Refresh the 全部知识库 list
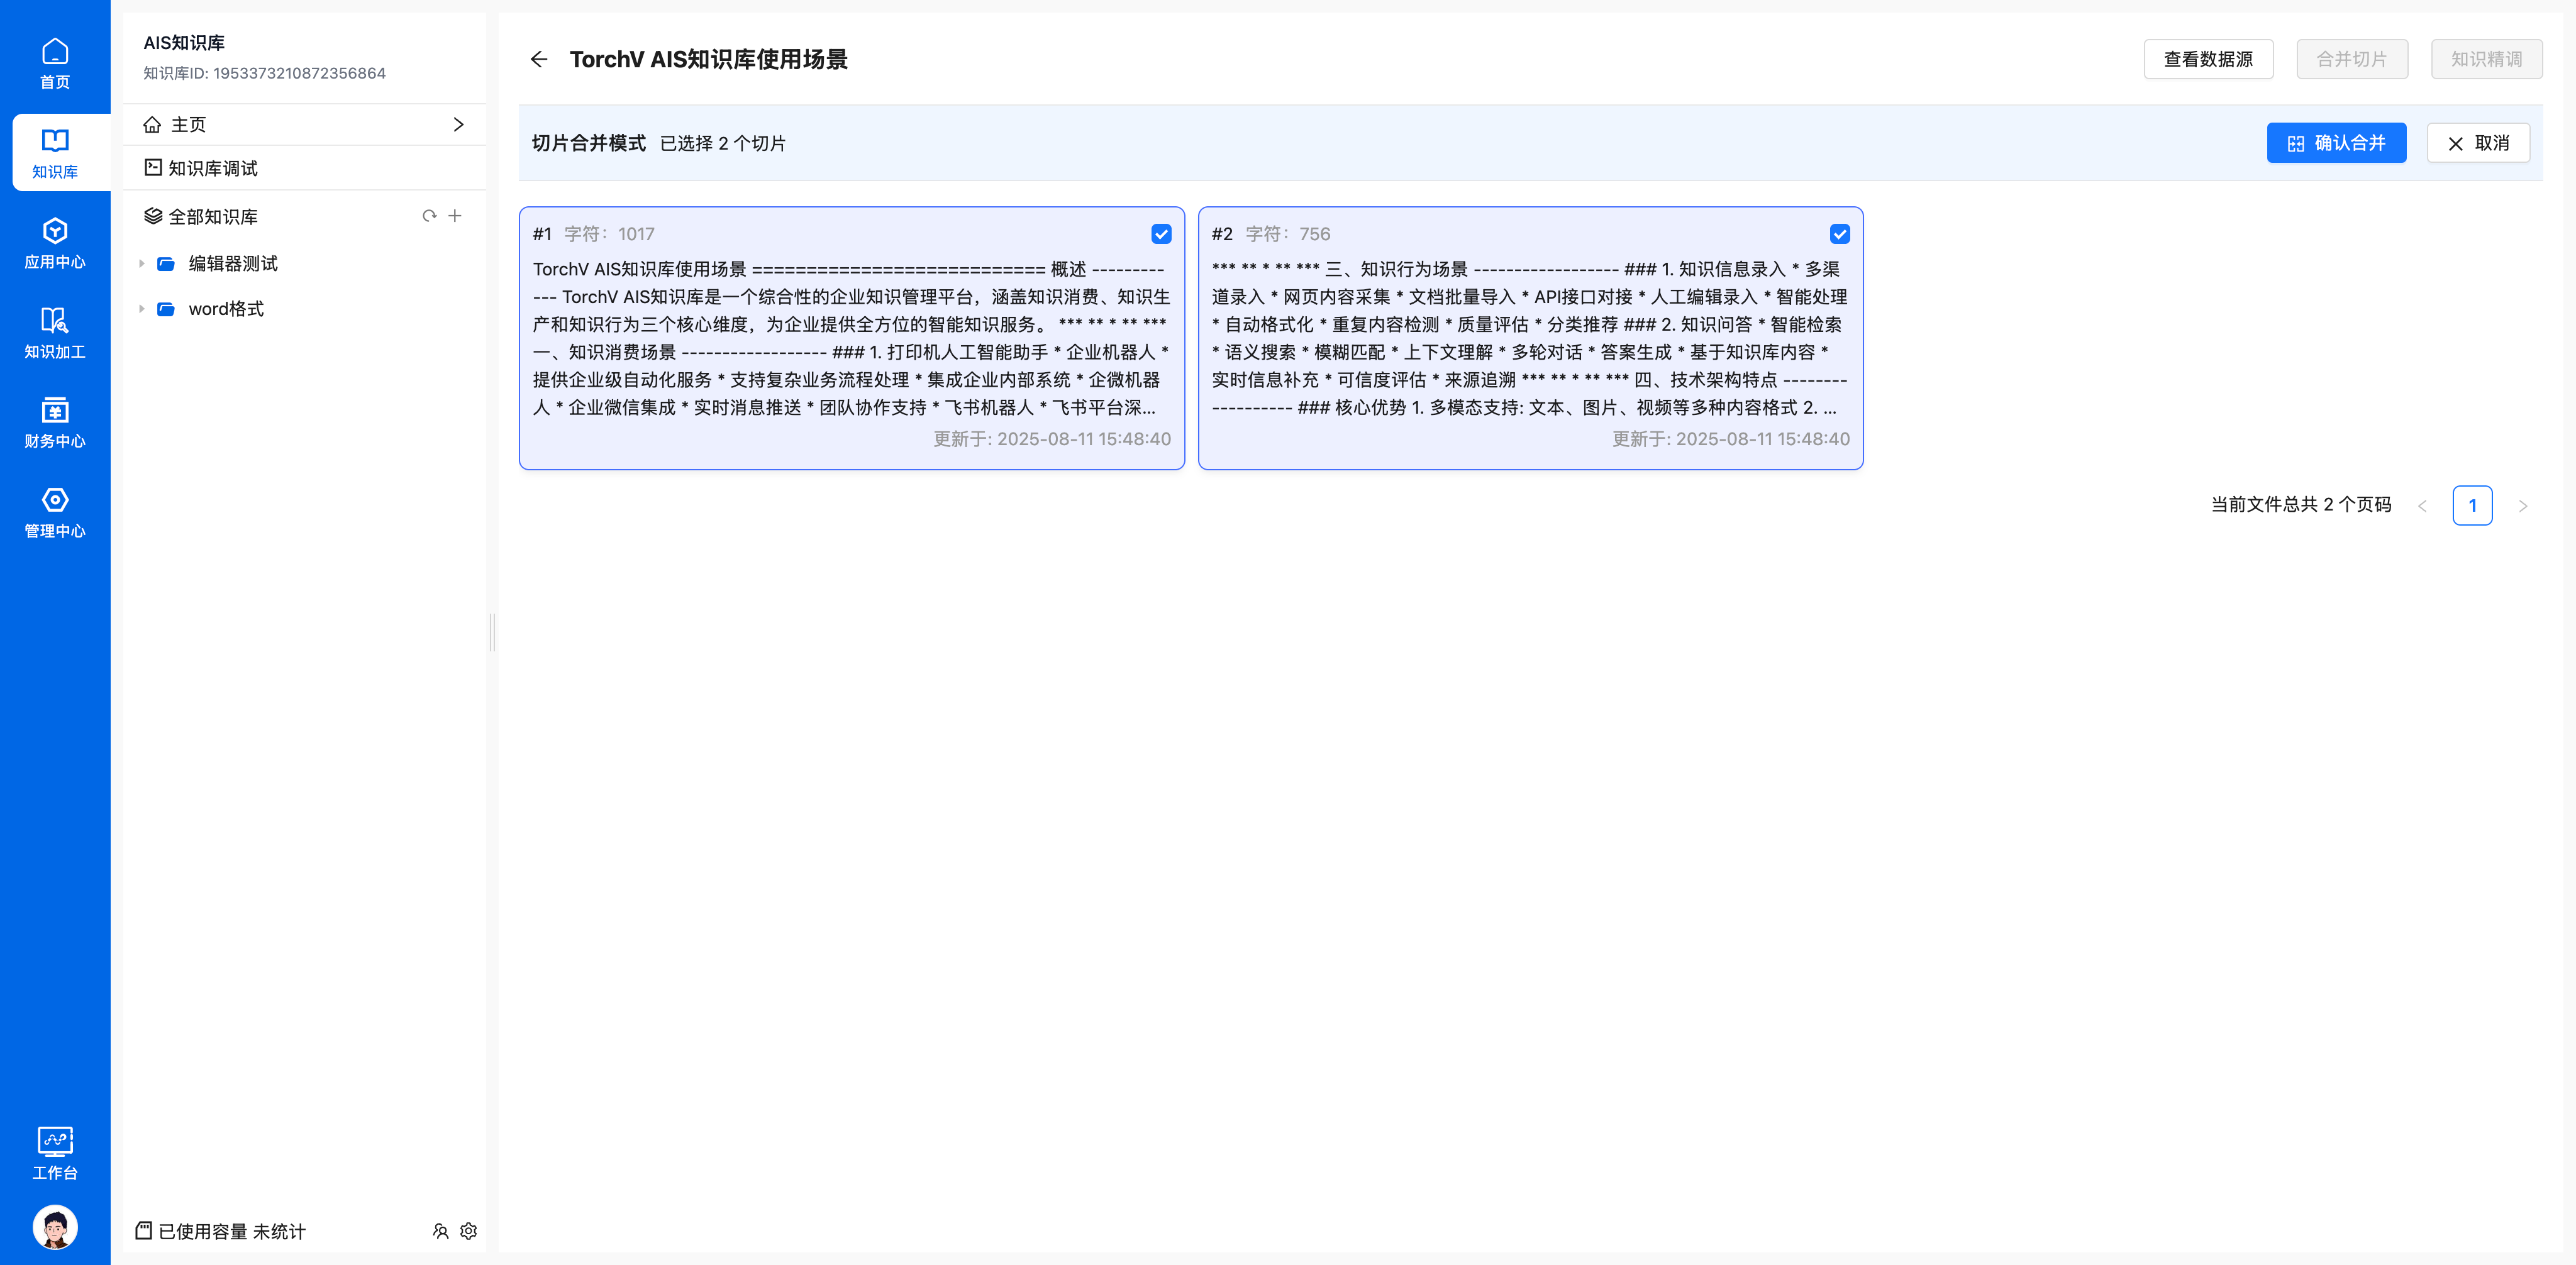Image resolution: width=2576 pixels, height=1265 pixels. point(429,216)
